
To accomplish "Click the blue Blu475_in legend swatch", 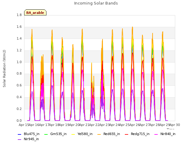I will click(20, 134).
